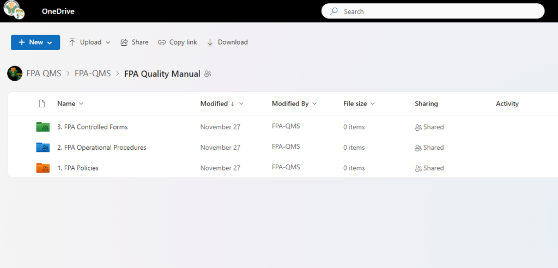Open the orange FPA Policies folder icon
558x268 pixels.
(43, 168)
